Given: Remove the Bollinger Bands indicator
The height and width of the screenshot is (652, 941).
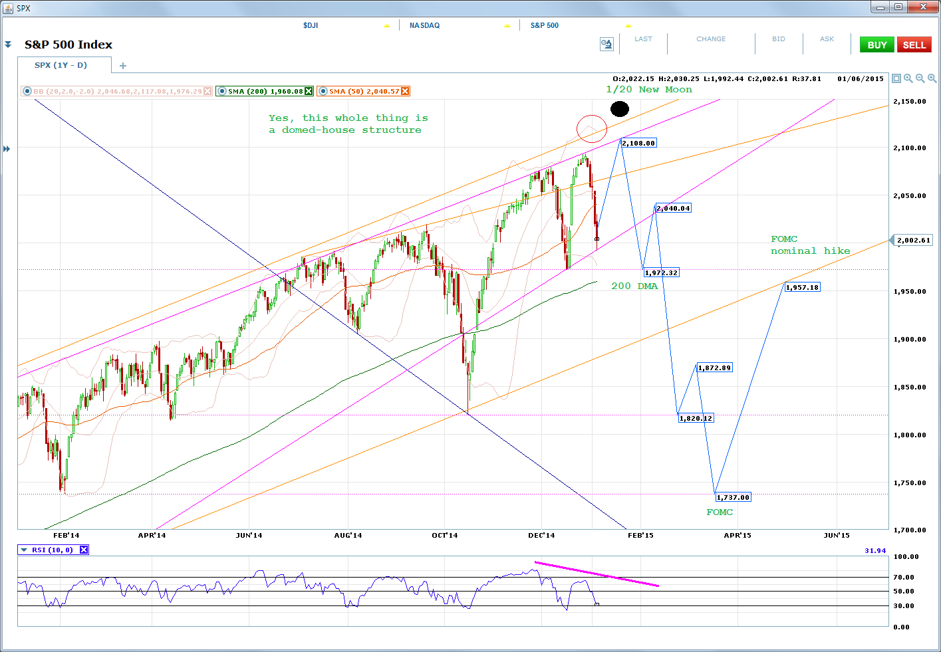Looking at the screenshot, I should click(207, 91).
